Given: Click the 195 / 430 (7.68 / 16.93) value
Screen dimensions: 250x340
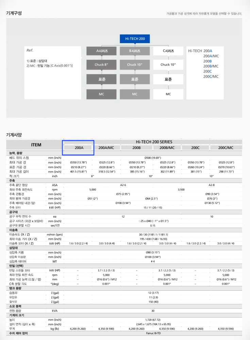Looking at the screenshot, I should click(x=153, y=239).
